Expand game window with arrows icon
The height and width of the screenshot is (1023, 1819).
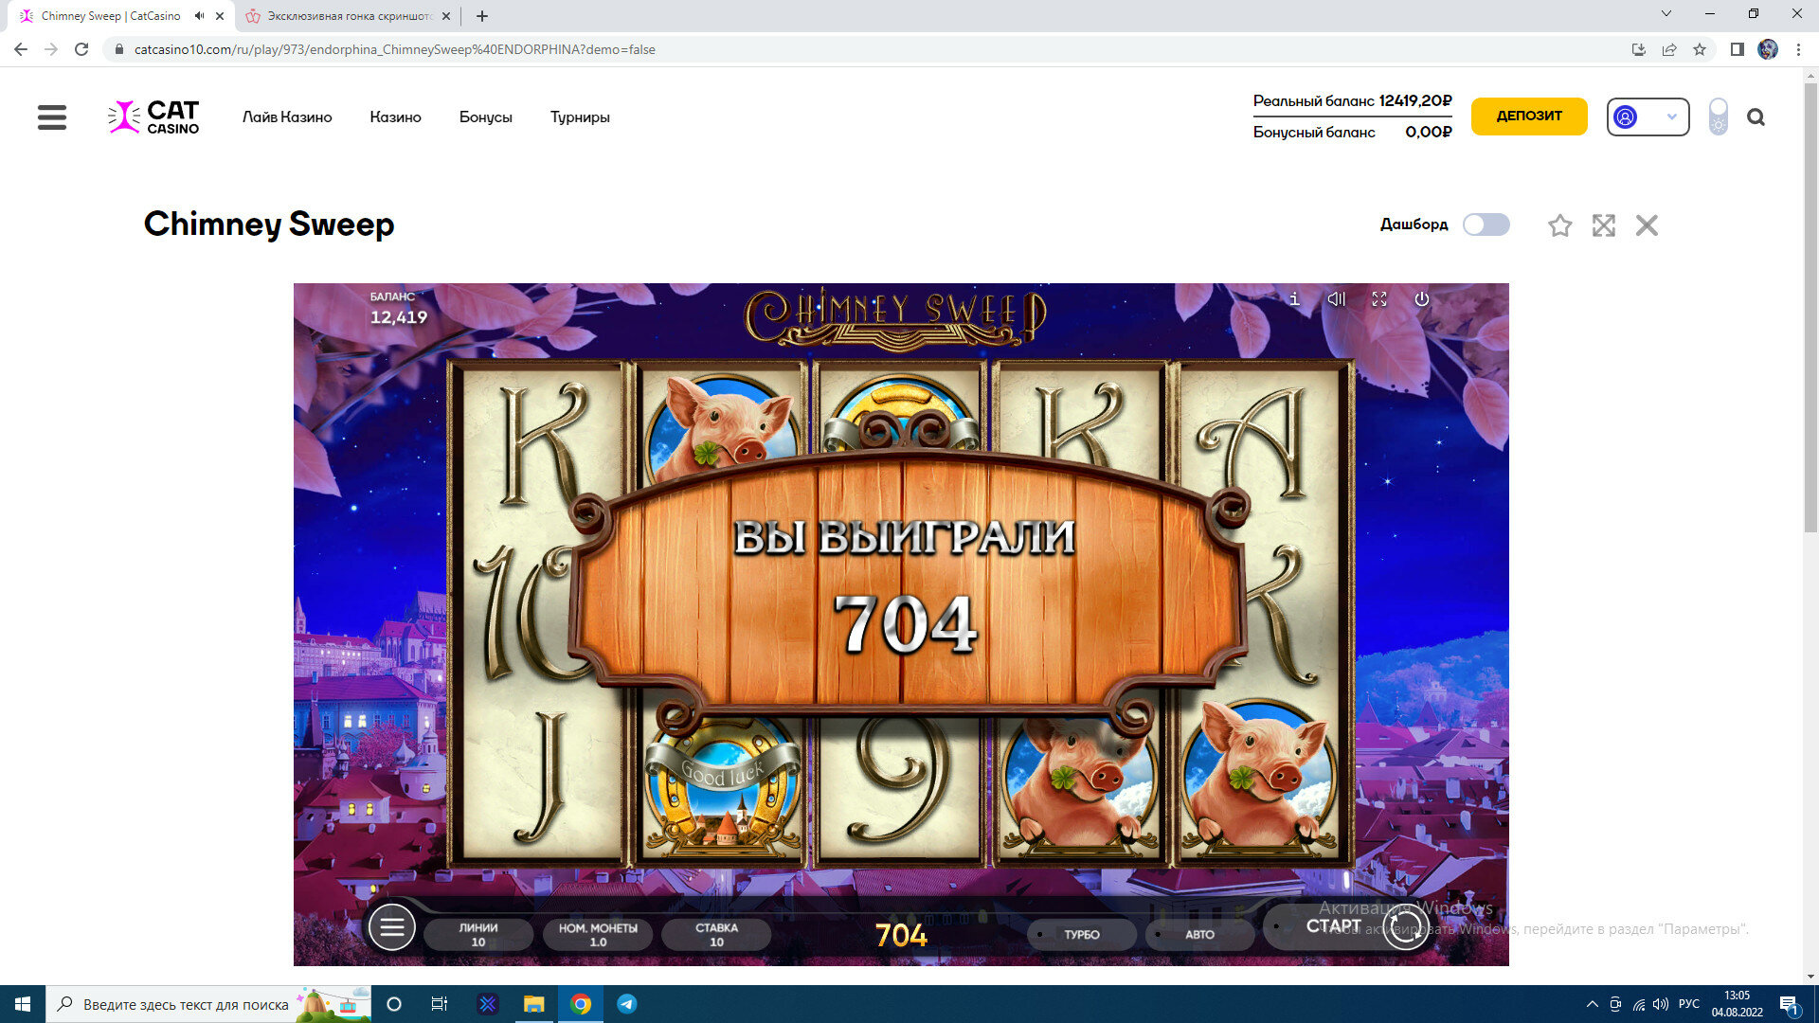[x=1603, y=225]
